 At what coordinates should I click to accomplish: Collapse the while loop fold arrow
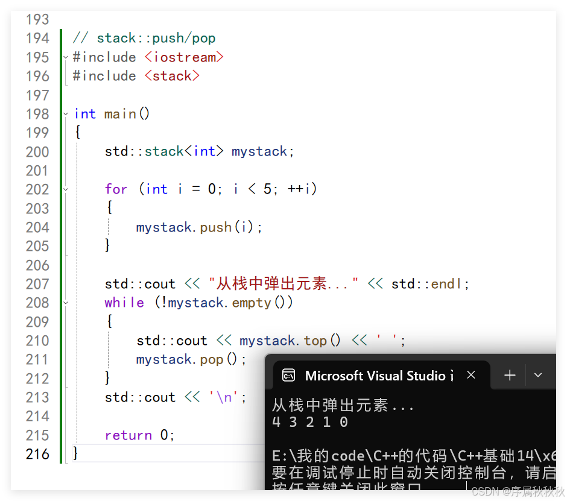pyautogui.click(x=66, y=303)
